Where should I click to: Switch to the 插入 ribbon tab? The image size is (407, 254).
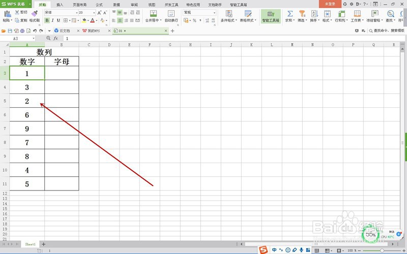point(60,5)
